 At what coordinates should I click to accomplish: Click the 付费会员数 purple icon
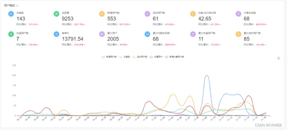pos(238,14)
